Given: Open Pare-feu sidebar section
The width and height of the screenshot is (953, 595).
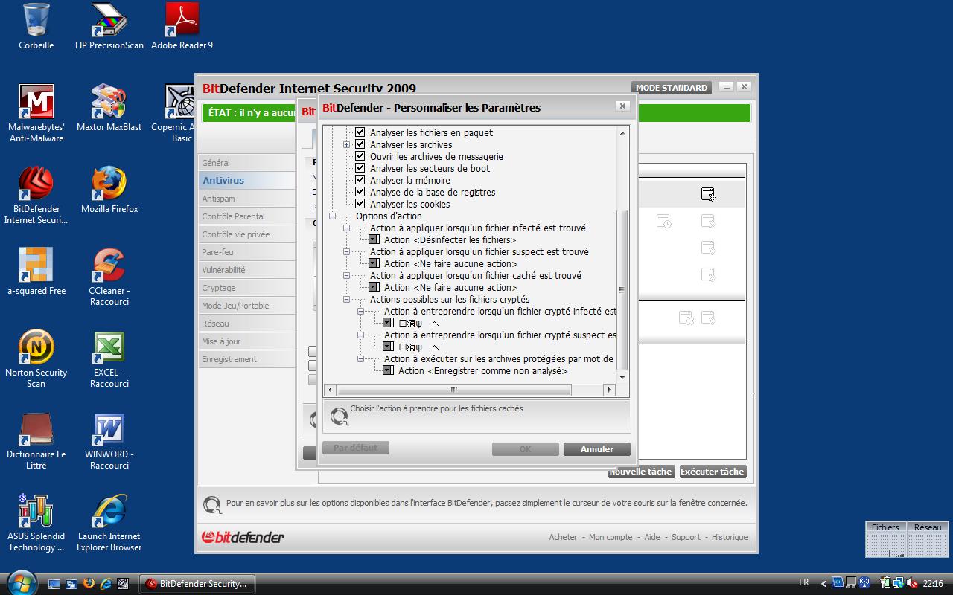Looking at the screenshot, I should [x=247, y=251].
